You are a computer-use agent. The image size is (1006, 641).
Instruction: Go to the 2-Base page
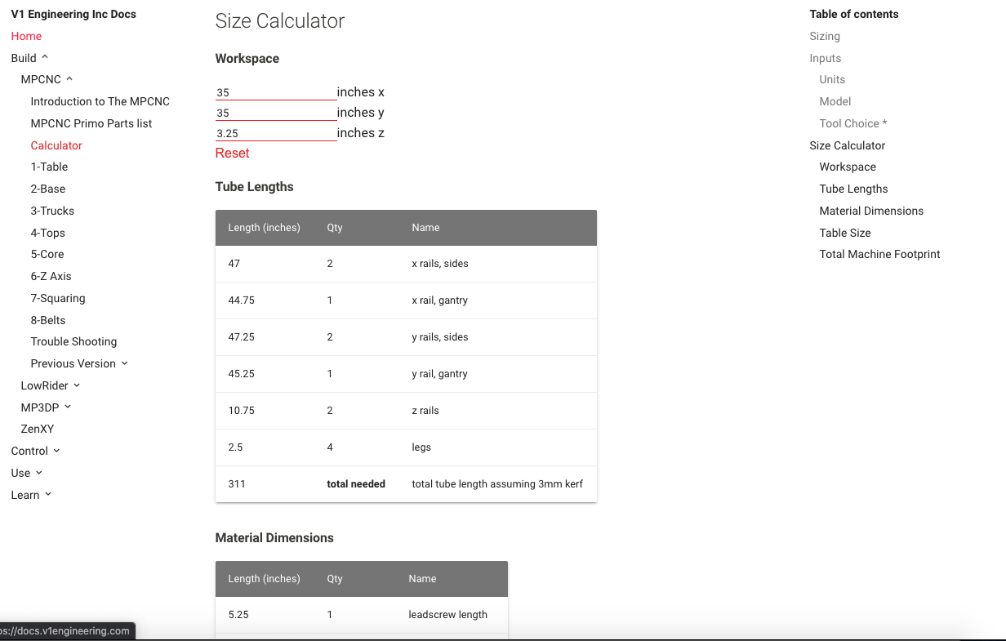pos(48,189)
